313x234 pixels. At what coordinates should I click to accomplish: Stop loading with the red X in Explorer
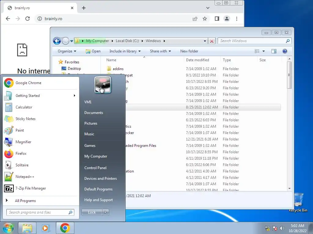212,41
